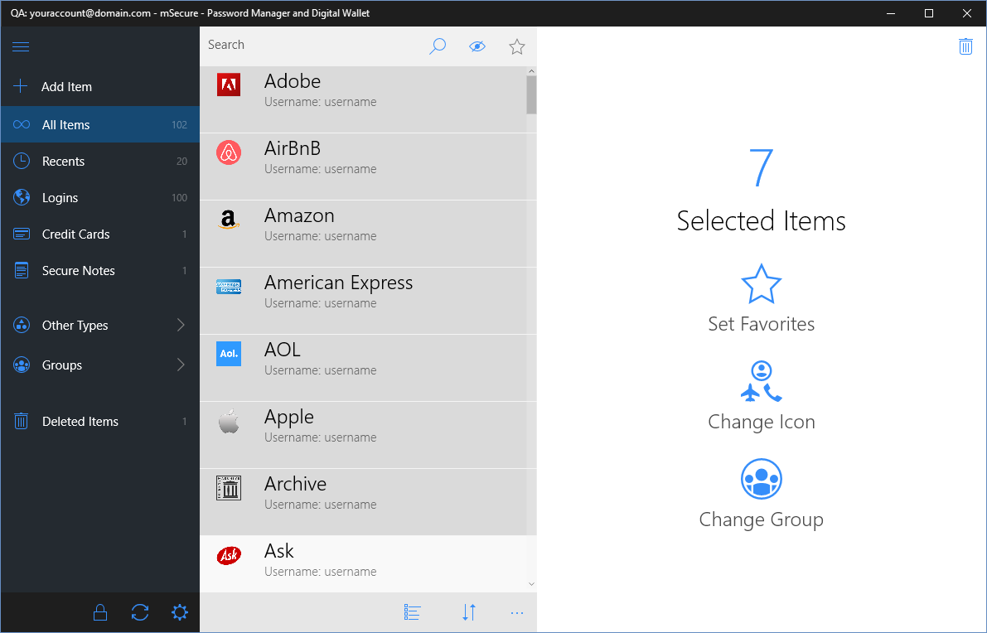Viewport: 987px width, 633px height.
Task: Click the Other Types label
Action: [75, 326]
